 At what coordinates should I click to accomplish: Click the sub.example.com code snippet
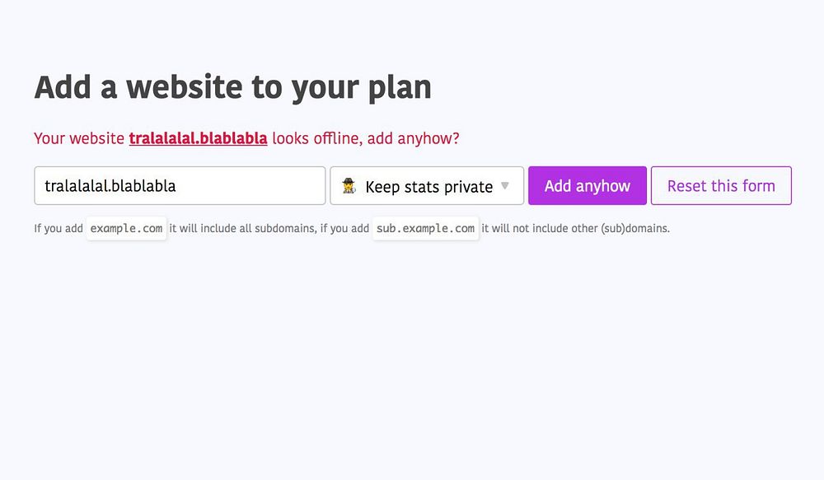pyautogui.click(x=426, y=228)
